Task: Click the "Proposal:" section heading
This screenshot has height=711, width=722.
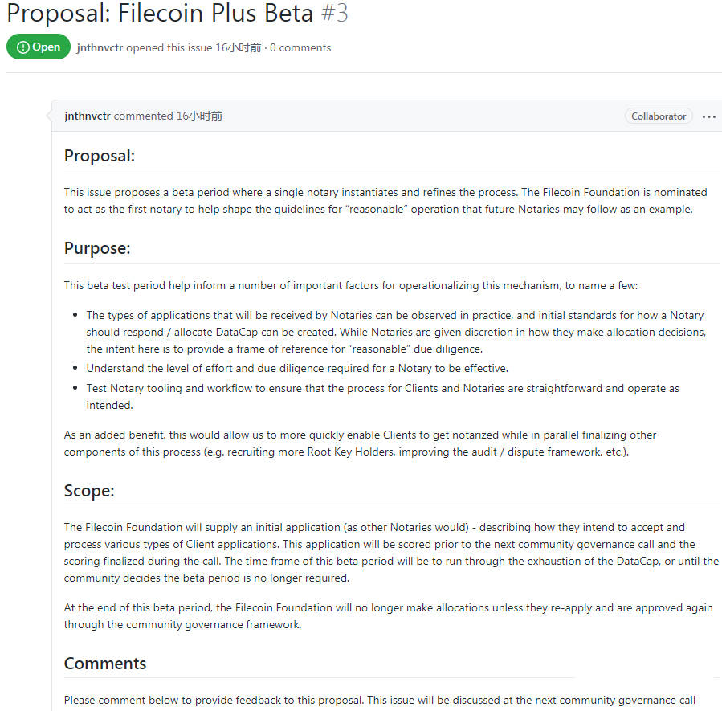Action: point(100,156)
